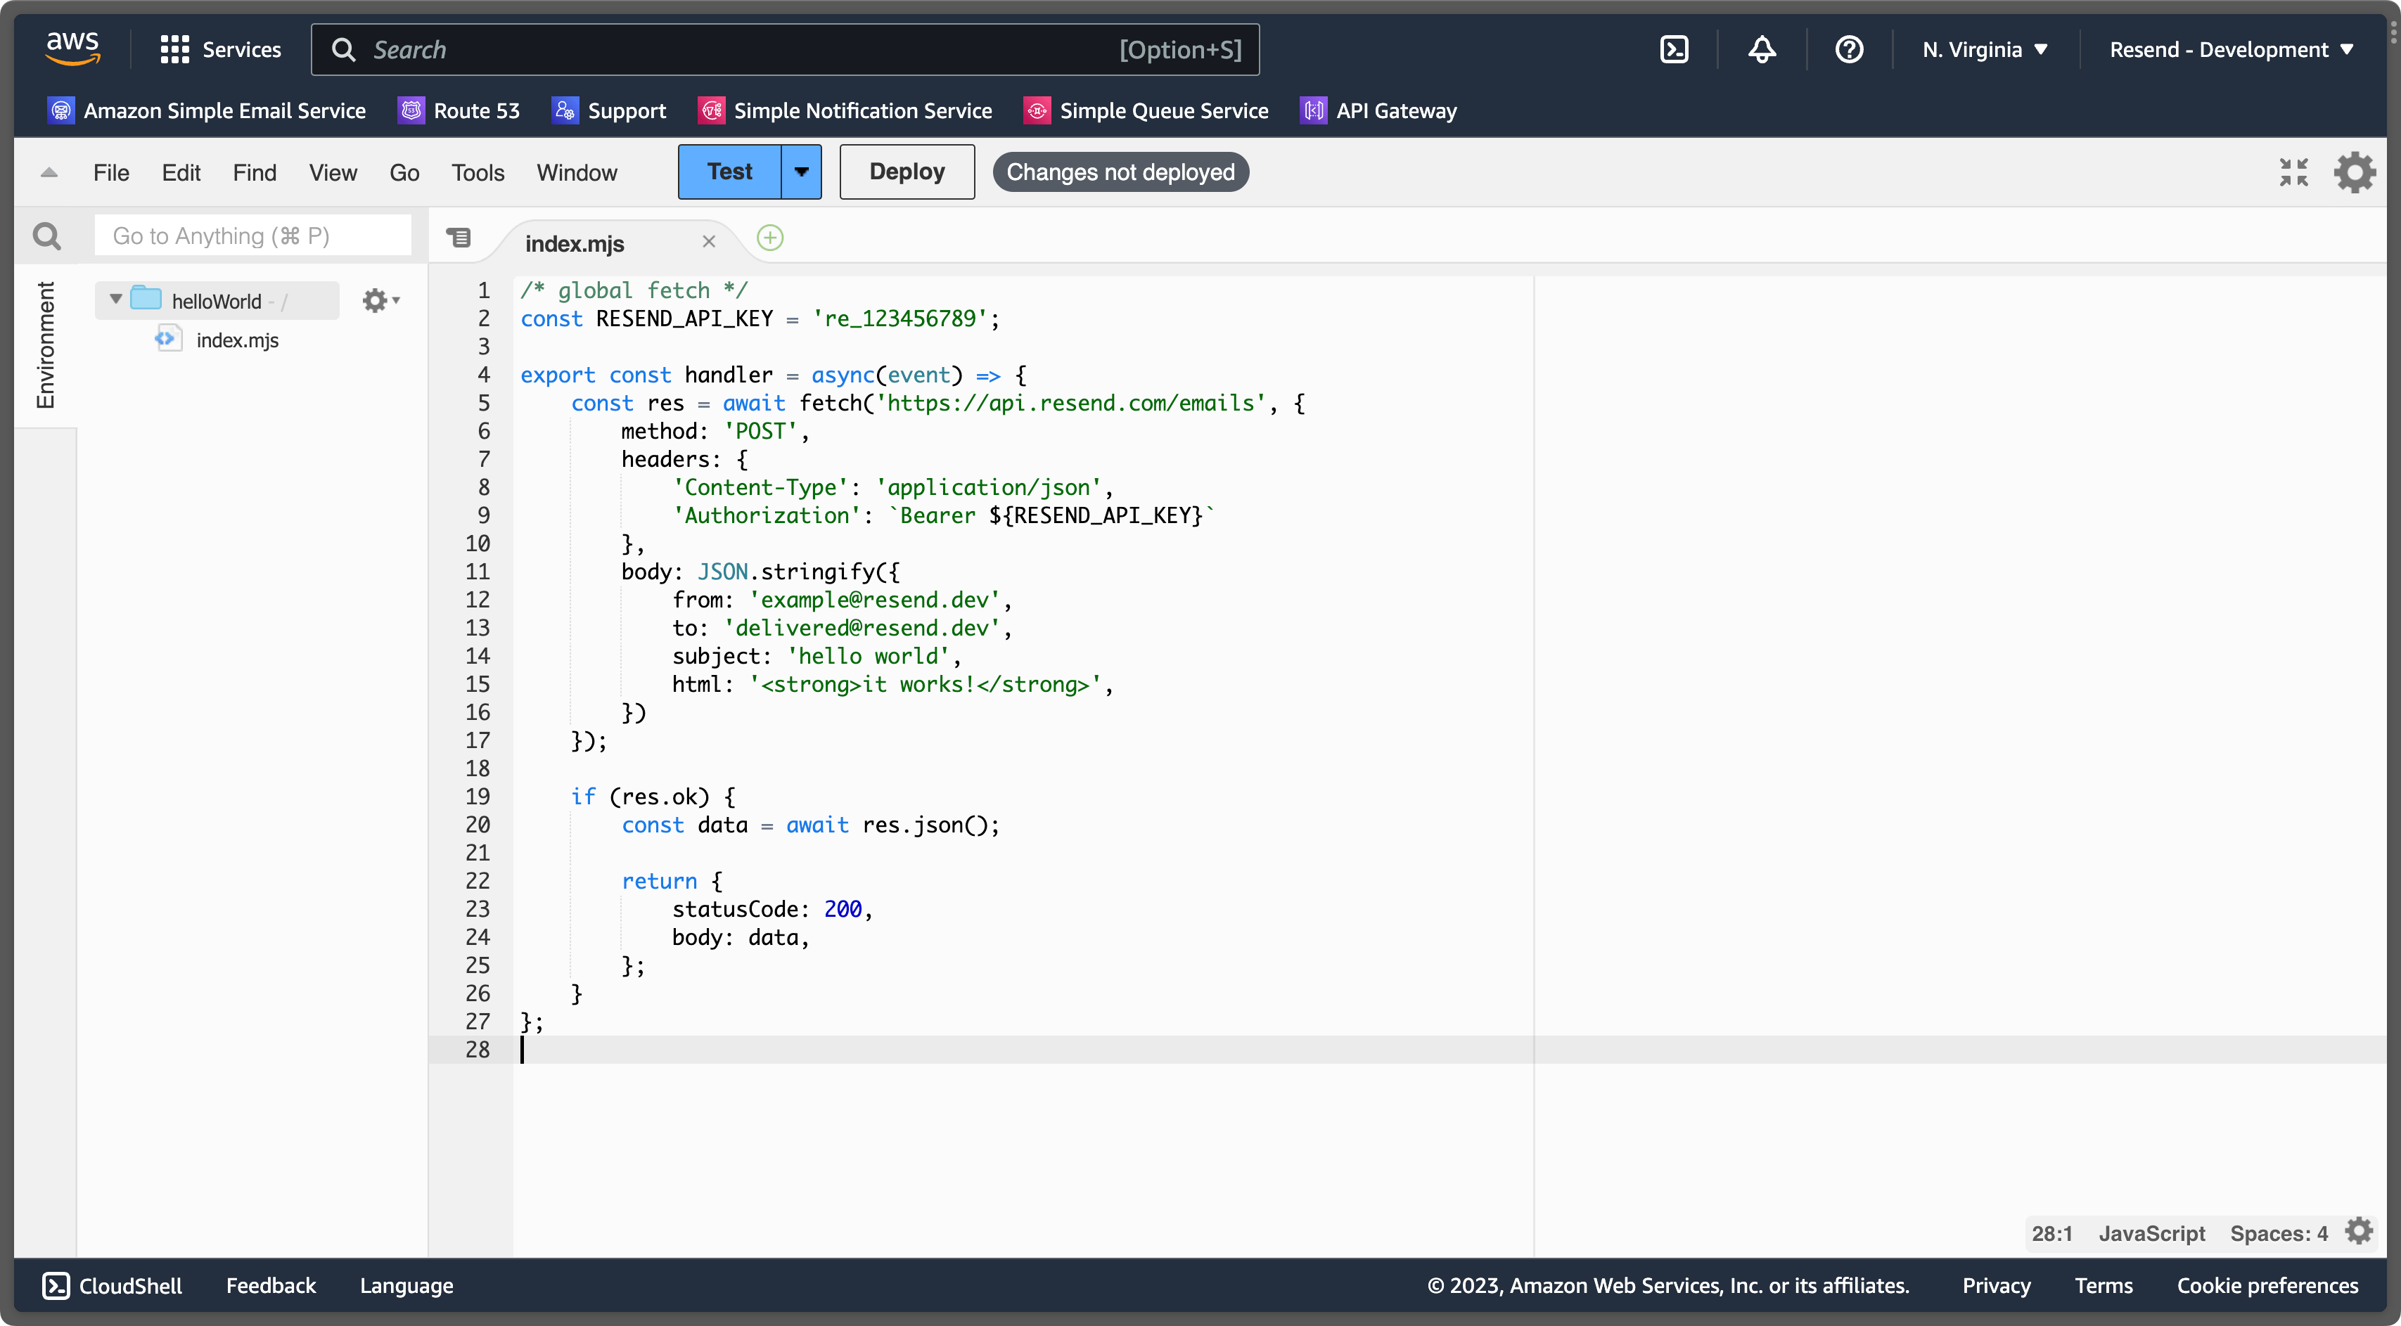Viewport: 2401px width, 1326px height.
Task: Collapse the menu bar with up arrow
Action: point(49,172)
